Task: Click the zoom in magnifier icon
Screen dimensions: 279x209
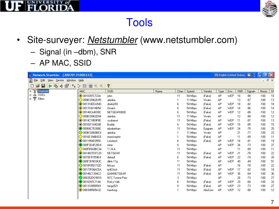Action: [96, 86]
